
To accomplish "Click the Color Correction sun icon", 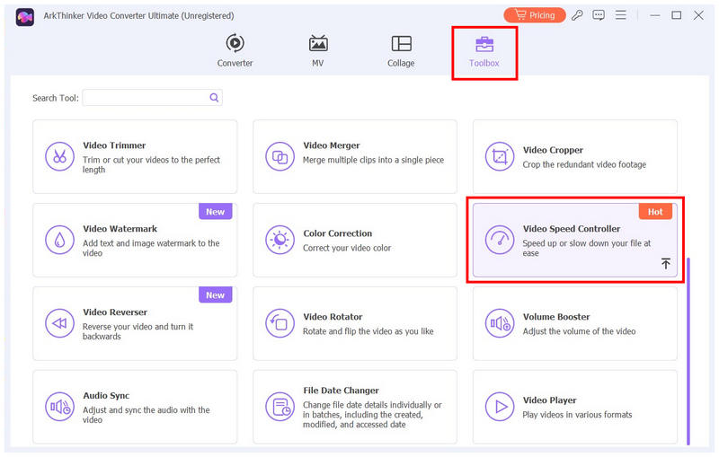I will click(x=280, y=240).
